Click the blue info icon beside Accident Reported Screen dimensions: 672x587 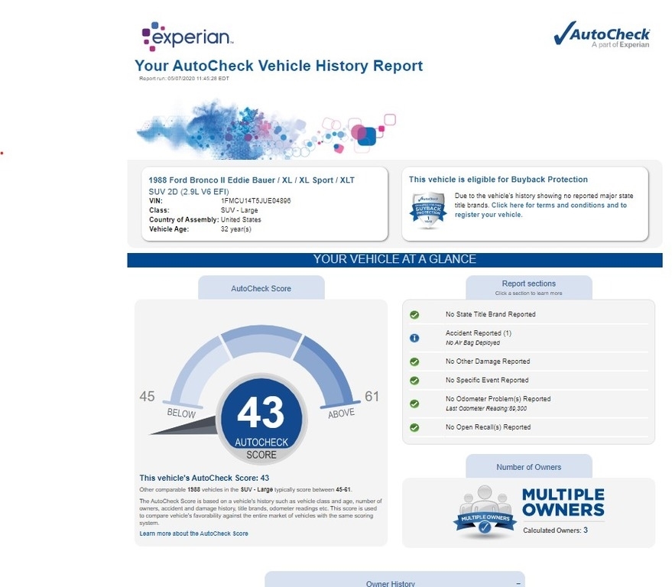pyautogui.click(x=414, y=338)
